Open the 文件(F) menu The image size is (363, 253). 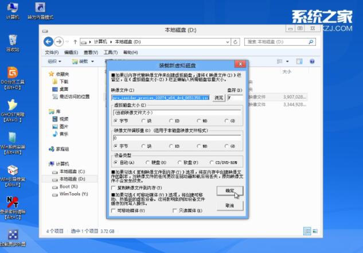[x=52, y=52]
